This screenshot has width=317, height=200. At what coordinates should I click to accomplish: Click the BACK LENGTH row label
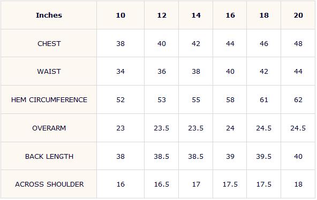coord(49,156)
